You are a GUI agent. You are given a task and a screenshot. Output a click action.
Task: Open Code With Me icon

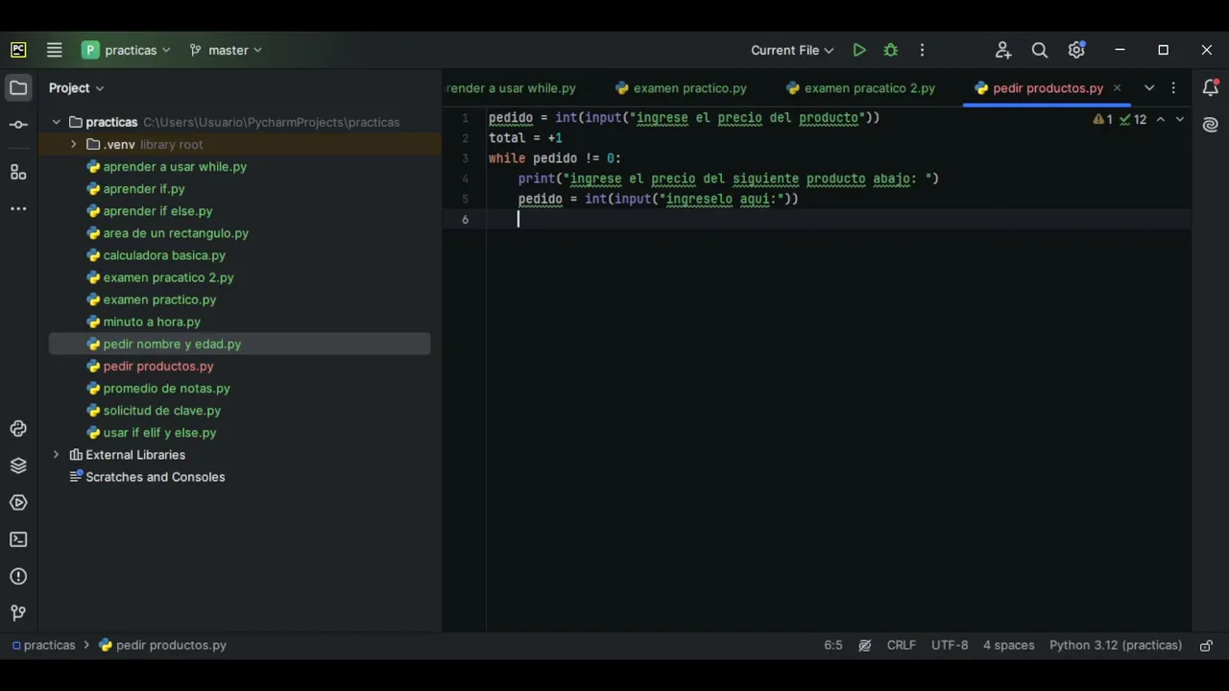[1002, 50]
